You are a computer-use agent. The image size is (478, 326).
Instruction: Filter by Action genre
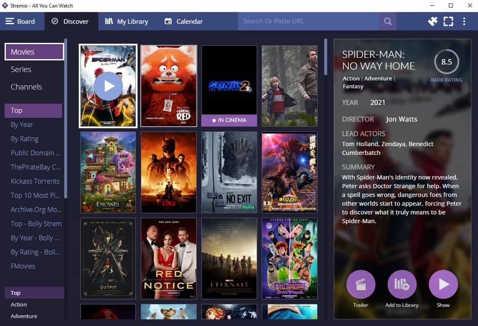click(x=19, y=304)
